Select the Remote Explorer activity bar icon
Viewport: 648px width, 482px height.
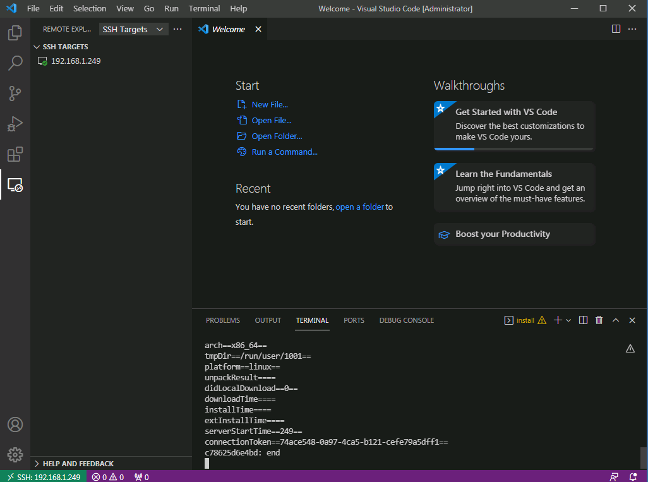point(15,185)
